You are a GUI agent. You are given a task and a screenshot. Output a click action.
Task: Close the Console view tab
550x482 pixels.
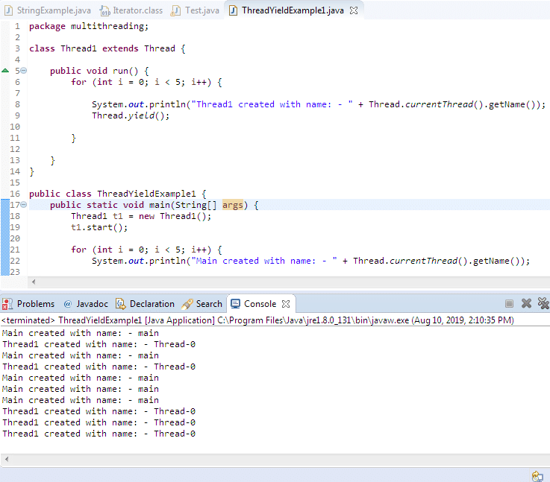point(285,304)
